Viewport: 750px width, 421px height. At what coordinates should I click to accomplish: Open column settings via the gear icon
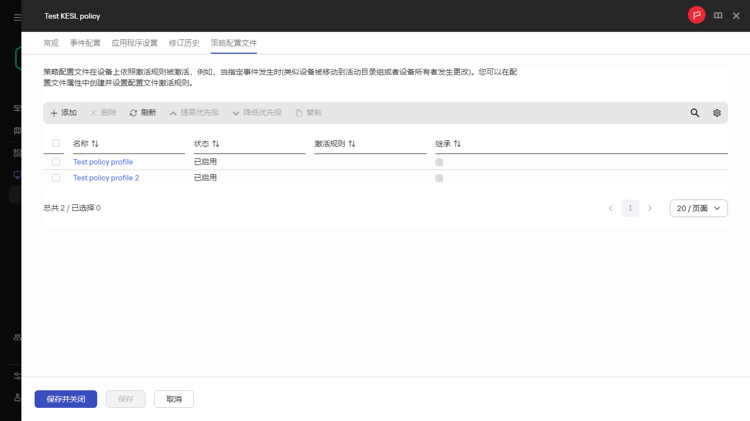pos(717,112)
